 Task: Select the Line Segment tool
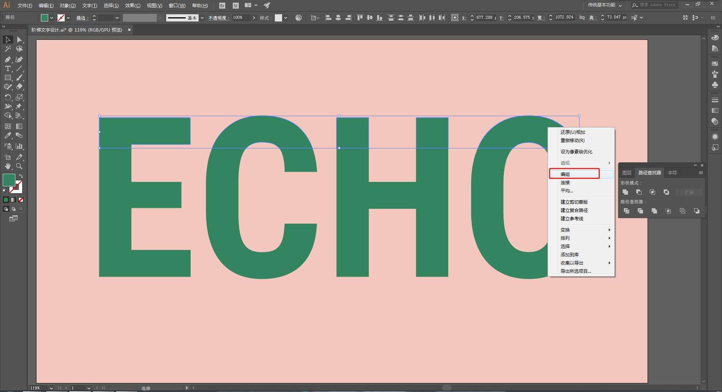[x=20, y=68]
